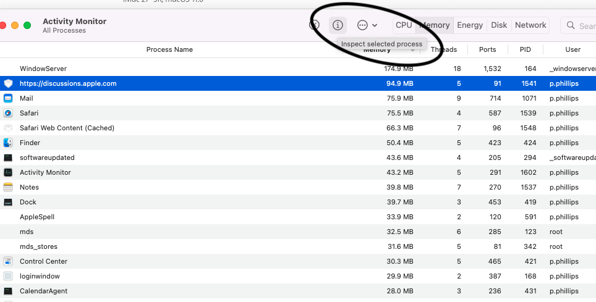Switch to the Energy tab
Image resolution: width=596 pixels, height=302 pixels.
click(470, 25)
